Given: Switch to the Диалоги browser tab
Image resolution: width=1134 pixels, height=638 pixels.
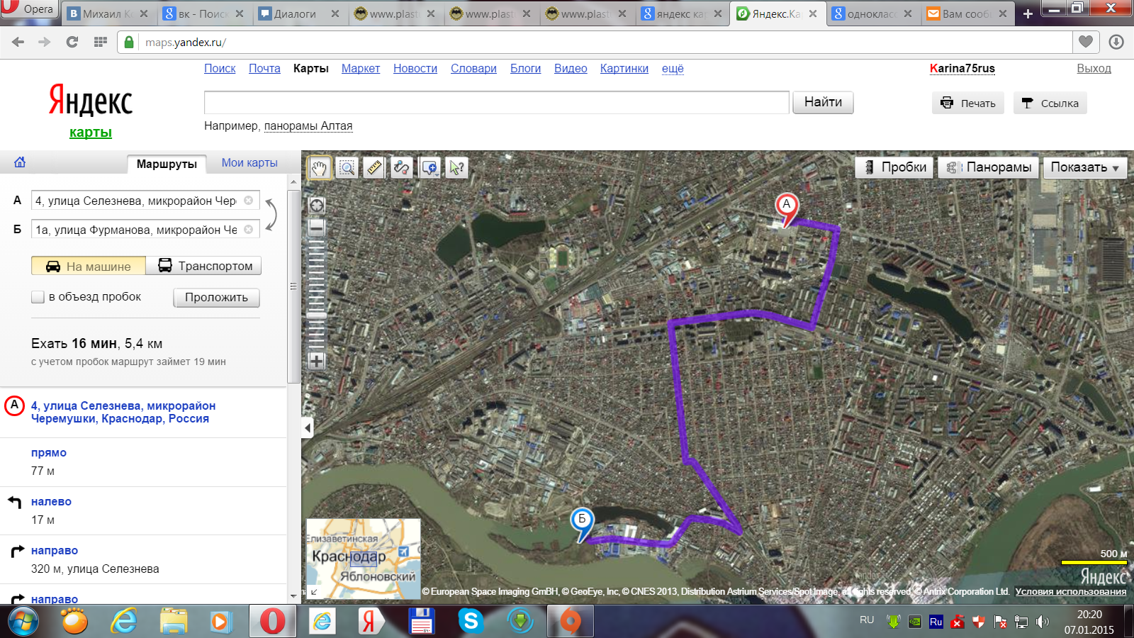Looking at the screenshot, I should 300,13.
